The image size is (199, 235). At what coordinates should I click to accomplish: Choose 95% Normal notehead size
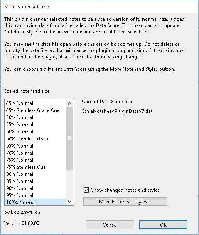36,195
